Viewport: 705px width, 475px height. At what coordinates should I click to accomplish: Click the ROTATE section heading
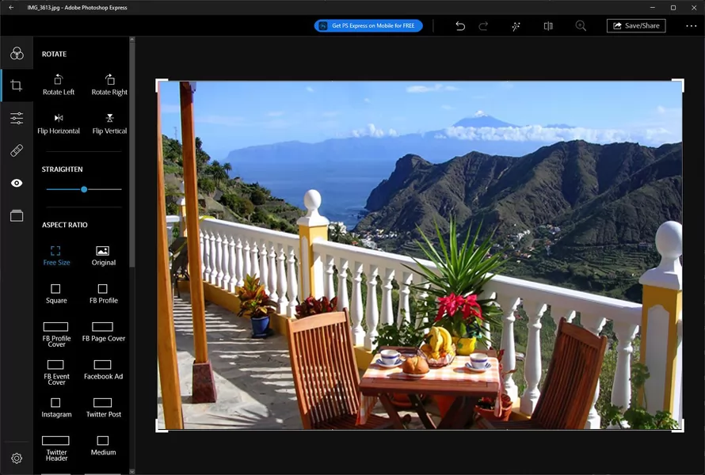coord(55,54)
